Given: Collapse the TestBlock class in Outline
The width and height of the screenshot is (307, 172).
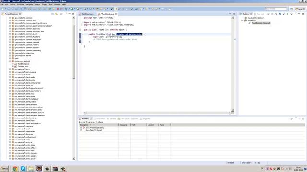Looking at the screenshot, I should point(242,21).
